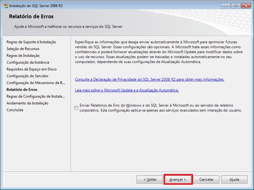Maximize the SQL Server setup window

[236, 6]
